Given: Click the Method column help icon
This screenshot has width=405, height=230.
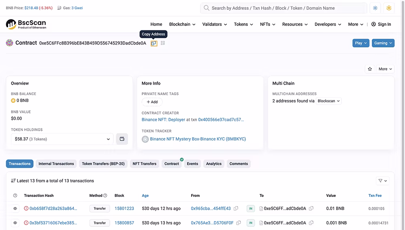Looking at the screenshot, I should click(x=105, y=196).
